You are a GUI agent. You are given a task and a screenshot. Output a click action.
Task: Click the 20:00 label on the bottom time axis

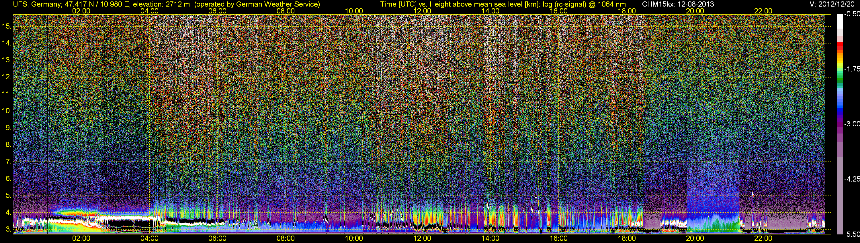[x=695, y=238]
